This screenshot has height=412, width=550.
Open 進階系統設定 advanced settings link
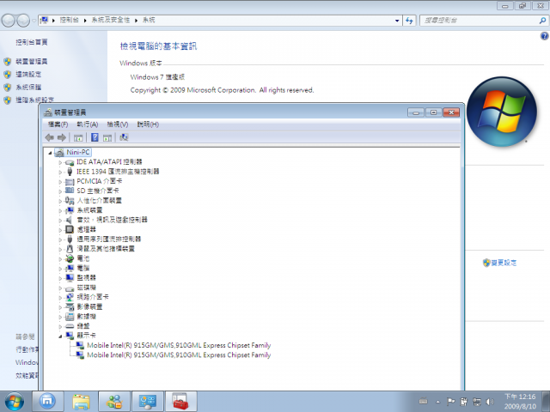coord(34,100)
